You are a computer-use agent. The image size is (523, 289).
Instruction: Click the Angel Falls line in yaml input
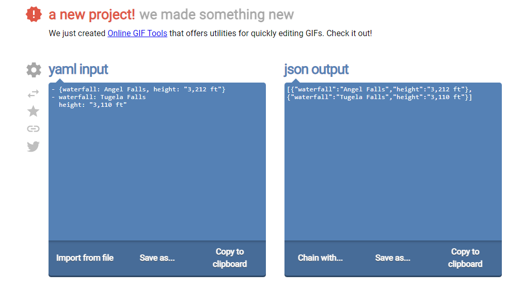click(x=138, y=89)
